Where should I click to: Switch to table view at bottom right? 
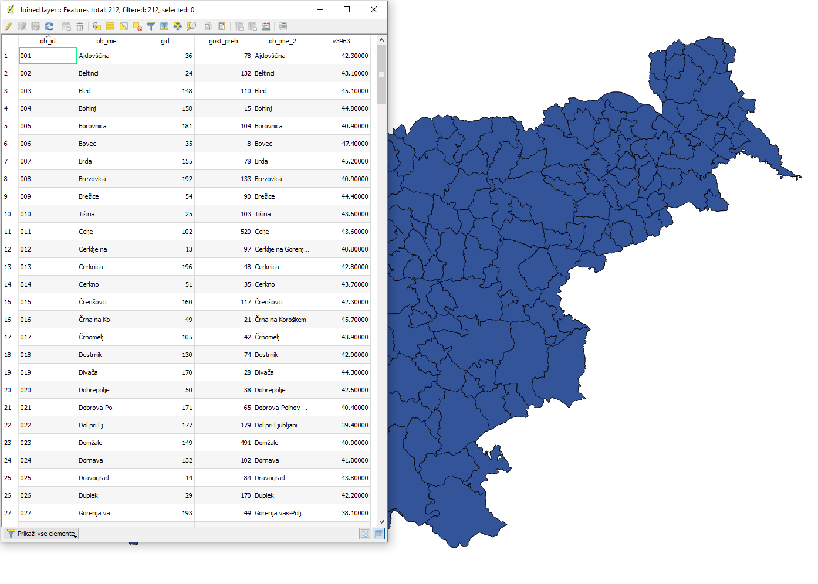(378, 534)
